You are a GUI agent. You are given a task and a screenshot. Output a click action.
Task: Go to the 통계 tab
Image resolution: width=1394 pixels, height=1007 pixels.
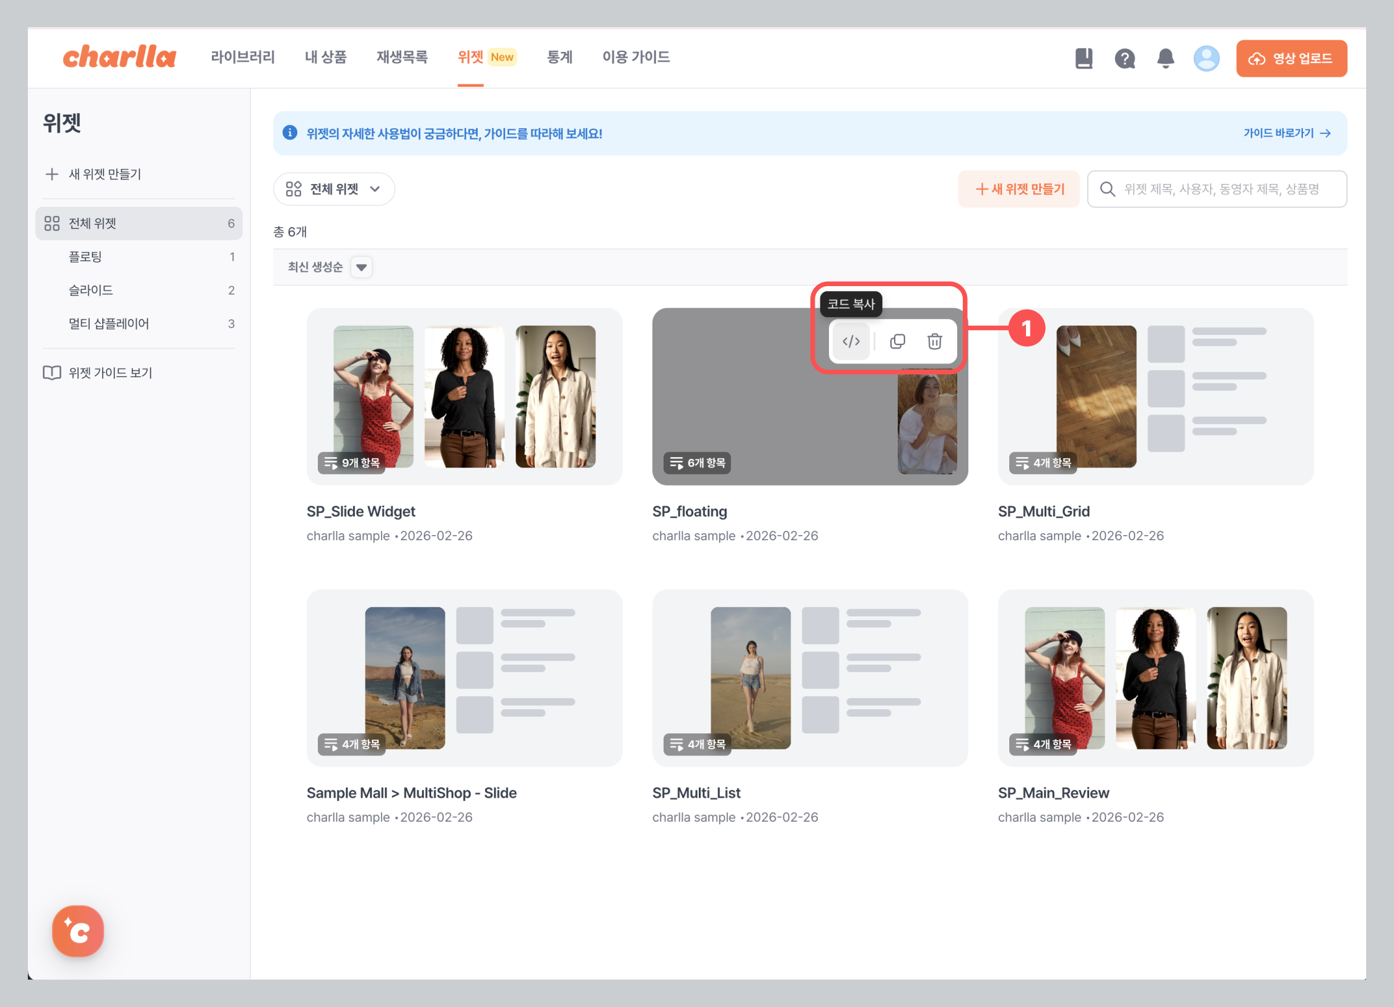(x=559, y=57)
